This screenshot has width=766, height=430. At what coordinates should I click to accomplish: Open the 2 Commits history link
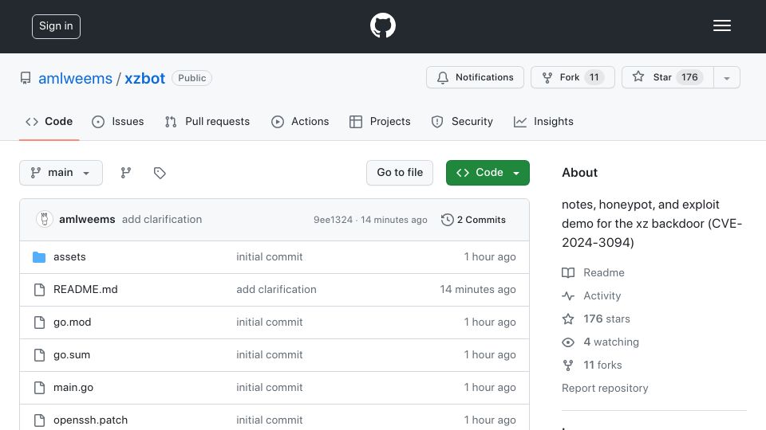473,220
